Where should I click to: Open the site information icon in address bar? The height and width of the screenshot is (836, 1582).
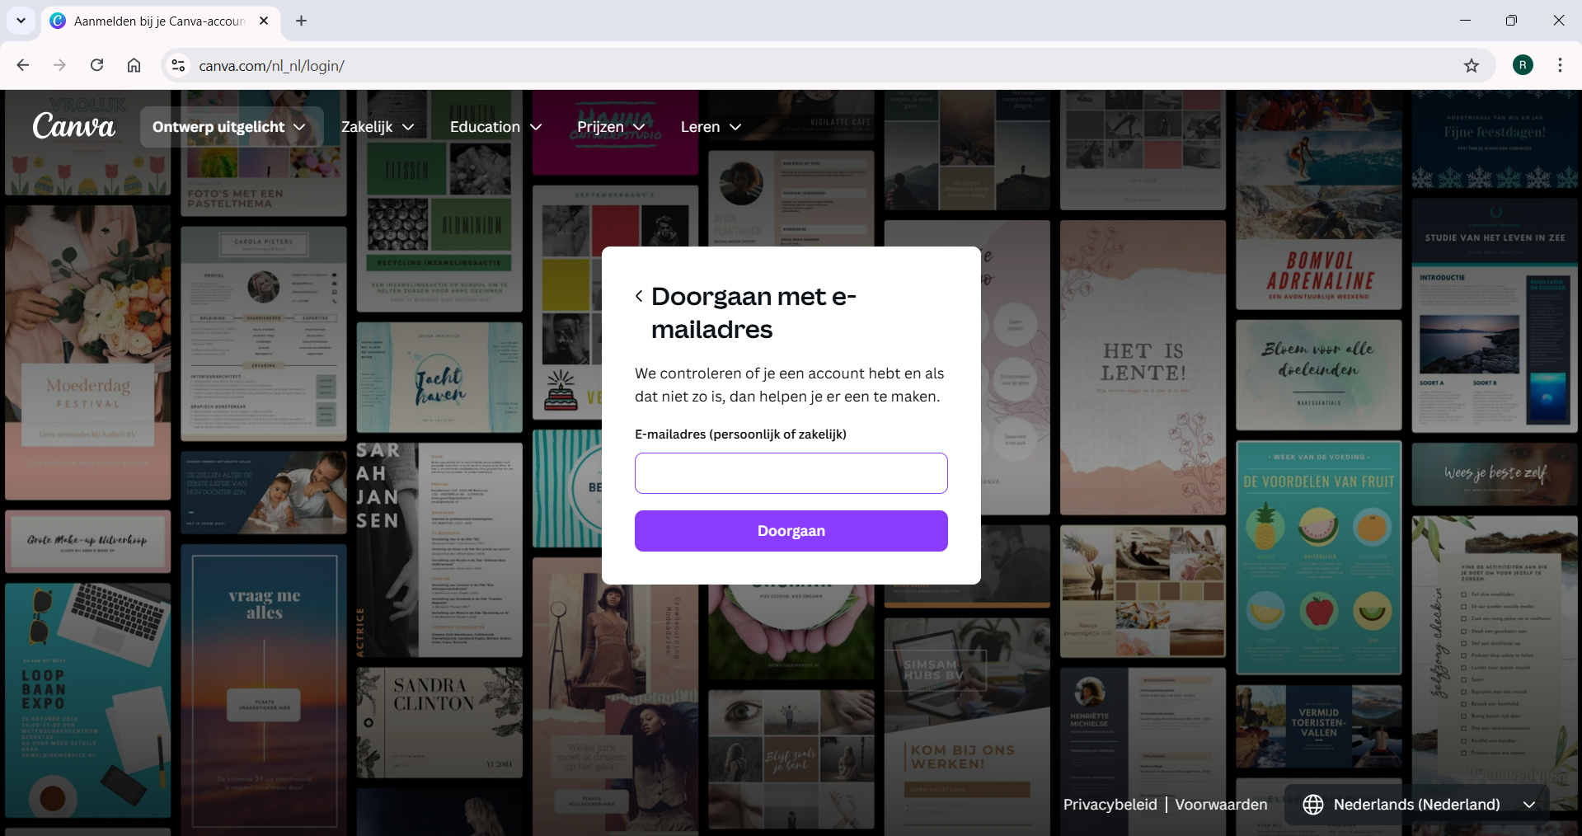coord(178,65)
